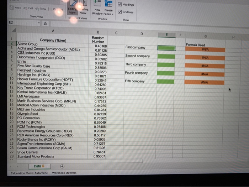This screenshot has height=187, width=249.
Task: Select column H header
Action: [233, 37]
